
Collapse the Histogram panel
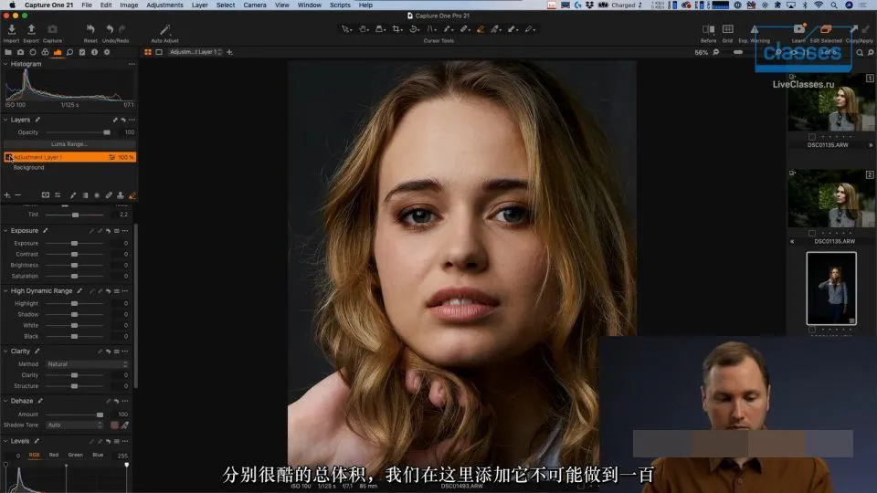tap(5, 64)
